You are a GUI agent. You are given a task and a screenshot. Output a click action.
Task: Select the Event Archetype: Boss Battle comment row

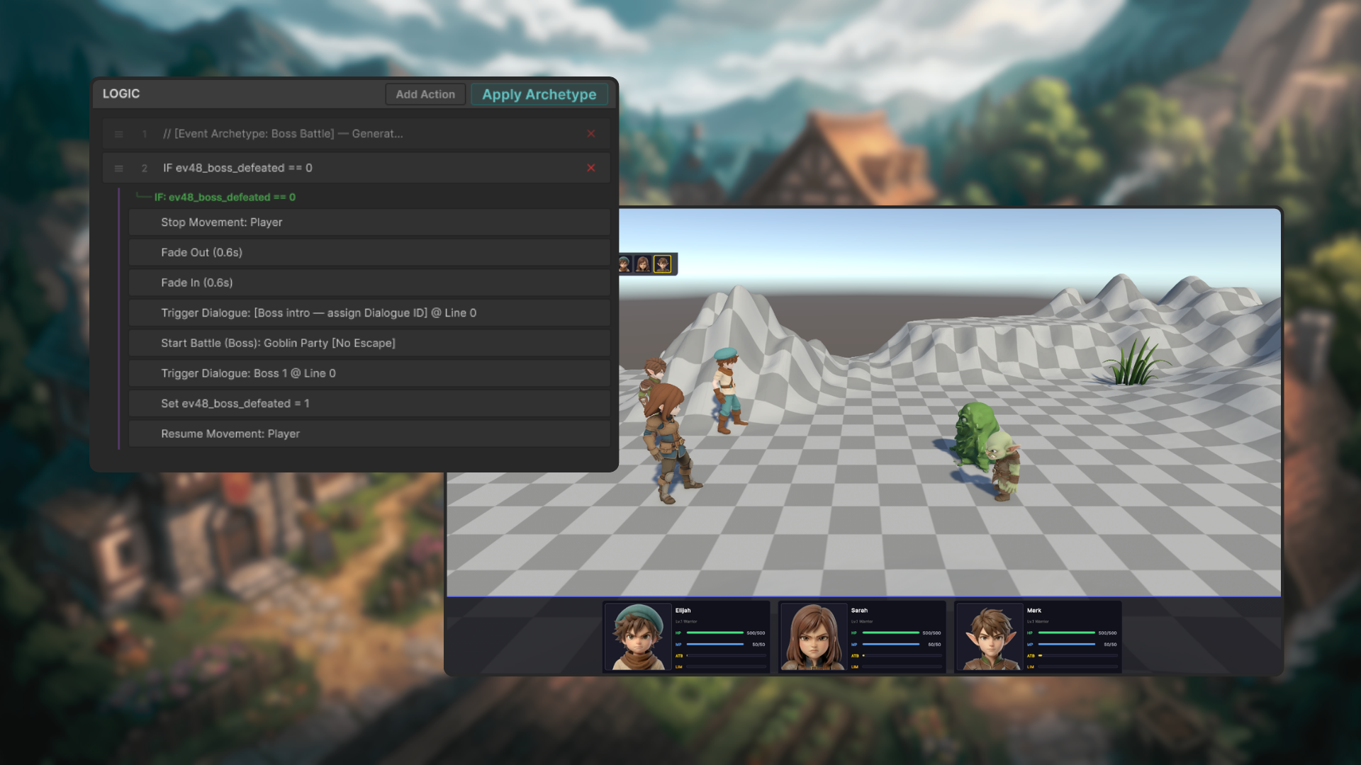[357, 134]
